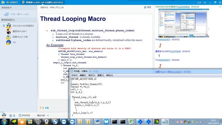Open the Notepad Format (格式) menu
Screen dimensions: 222x125
[92, 75]
